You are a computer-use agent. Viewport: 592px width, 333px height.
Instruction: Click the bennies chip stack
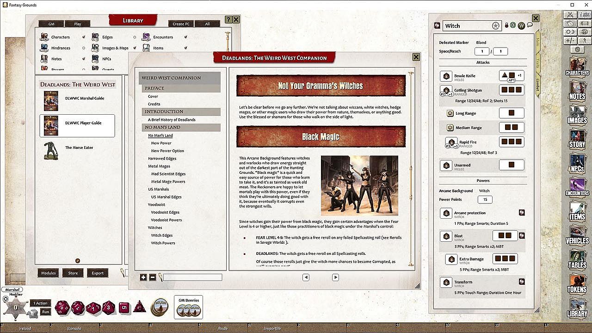[160, 307]
